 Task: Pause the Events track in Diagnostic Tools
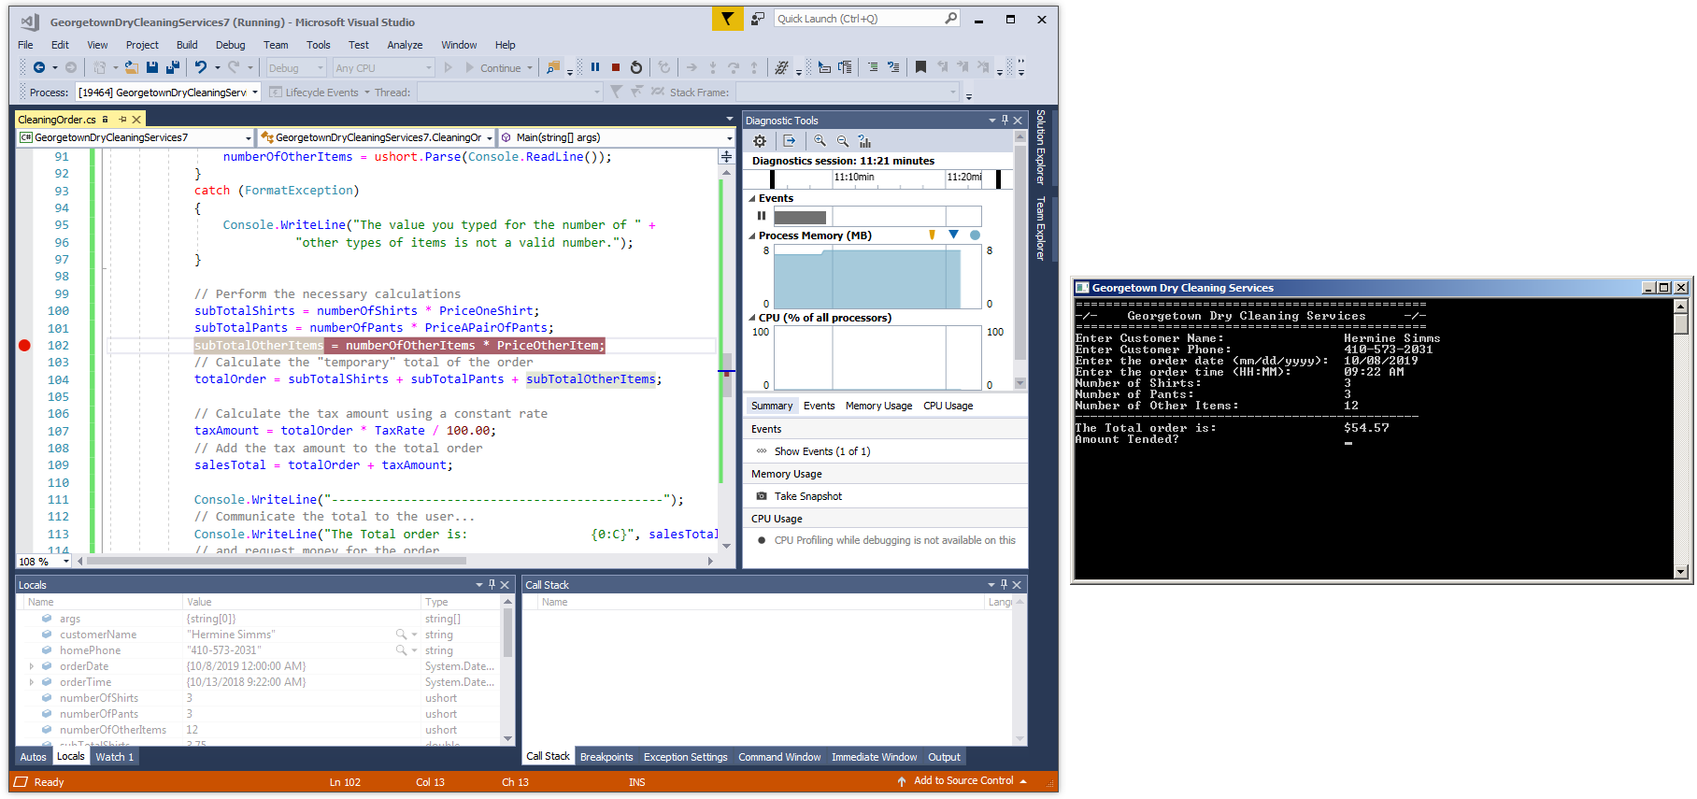(x=762, y=216)
